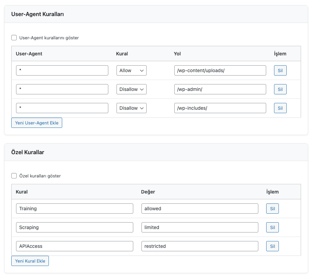Focus the User-Agent field in the /wp-content/uploads/ row
This screenshot has height=280, width=313.
coord(62,70)
